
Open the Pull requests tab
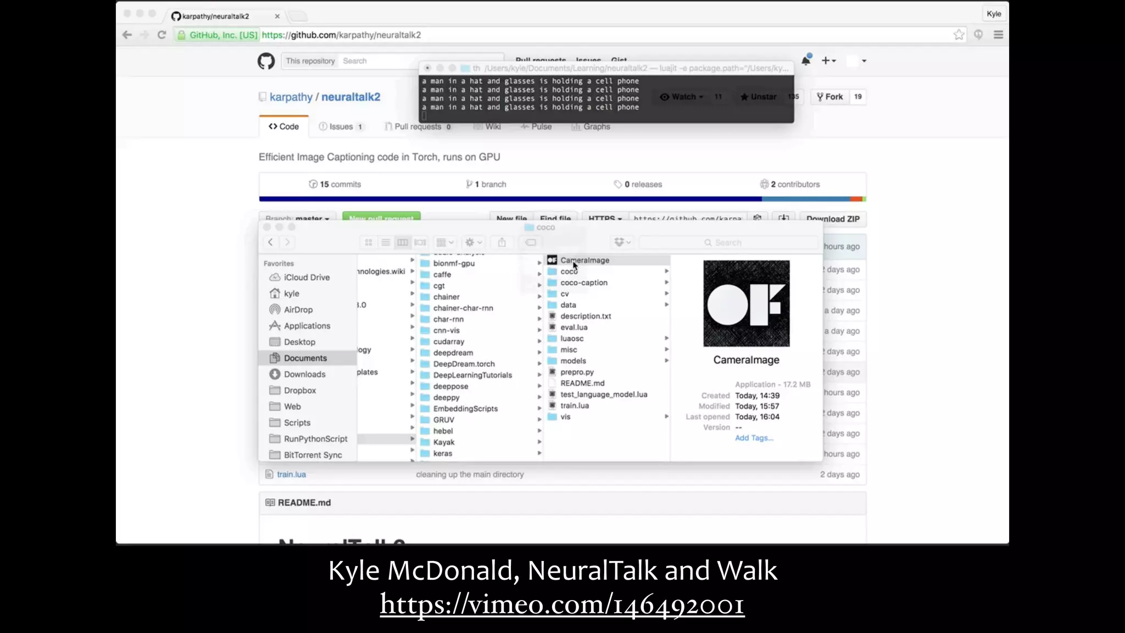(x=419, y=126)
